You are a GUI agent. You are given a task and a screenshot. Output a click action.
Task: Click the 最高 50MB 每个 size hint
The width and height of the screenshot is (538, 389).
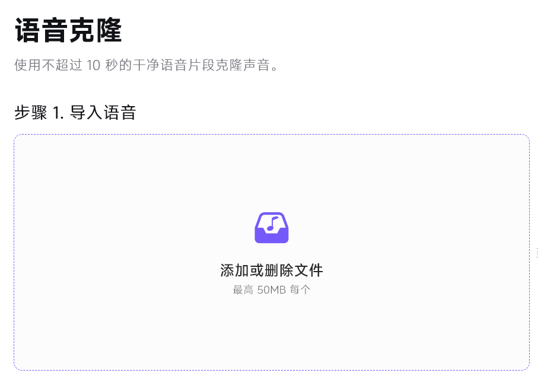272,289
